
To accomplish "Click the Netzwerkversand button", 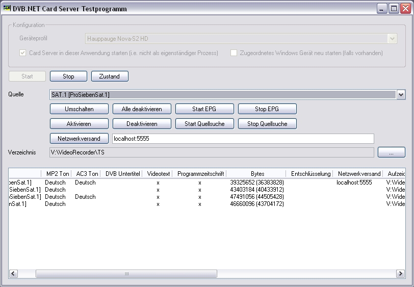I will tap(79, 138).
